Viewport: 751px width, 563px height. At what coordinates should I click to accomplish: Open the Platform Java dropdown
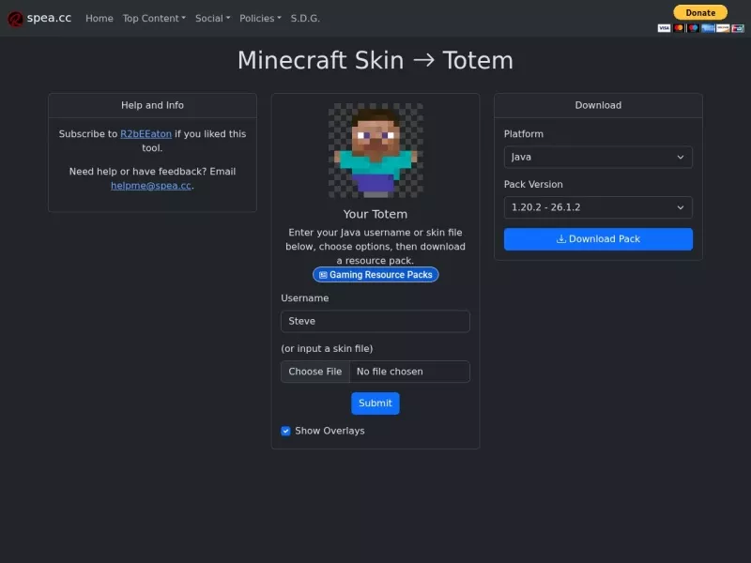(598, 157)
